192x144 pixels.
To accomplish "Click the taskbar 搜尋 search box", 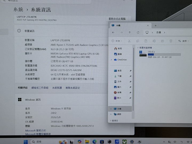I will point(49,142).
